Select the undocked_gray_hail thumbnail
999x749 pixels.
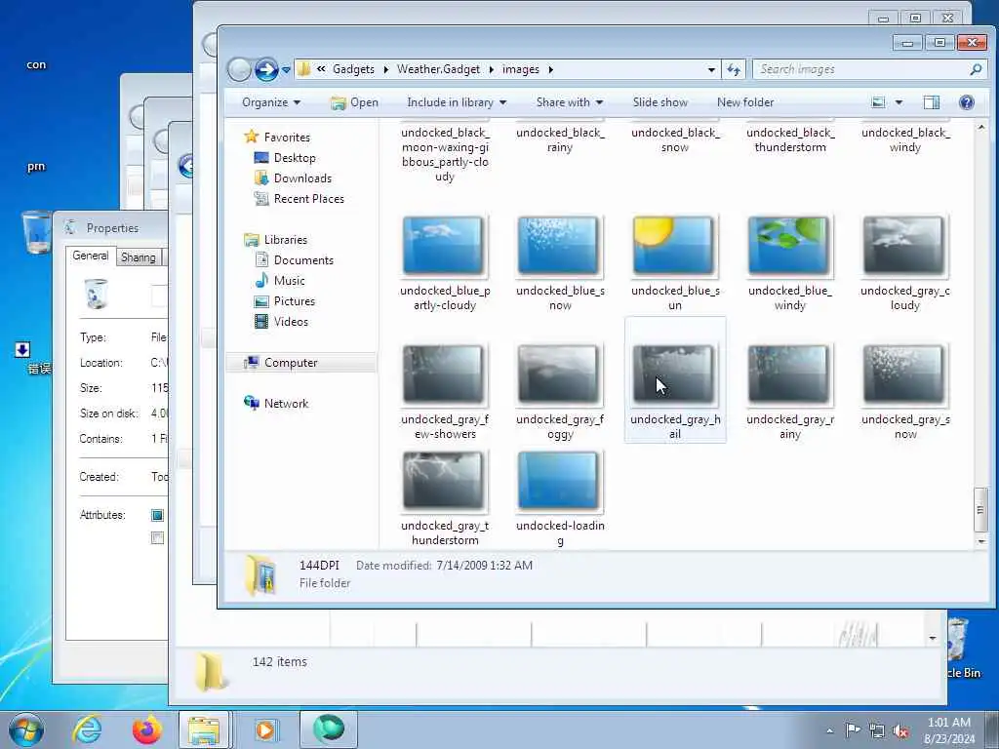click(675, 374)
